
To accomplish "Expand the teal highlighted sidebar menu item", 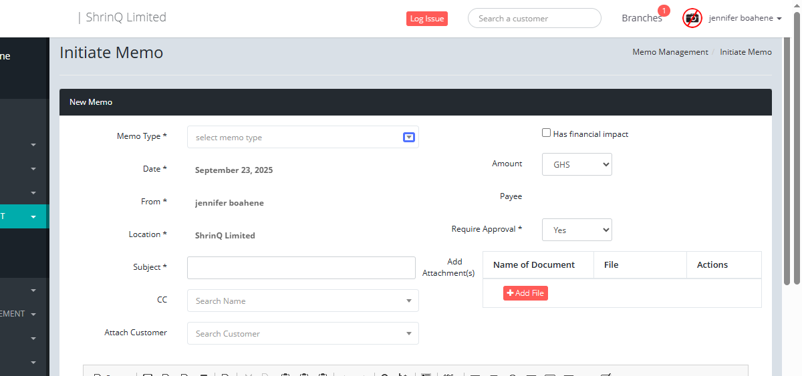I will tap(23, 216).
